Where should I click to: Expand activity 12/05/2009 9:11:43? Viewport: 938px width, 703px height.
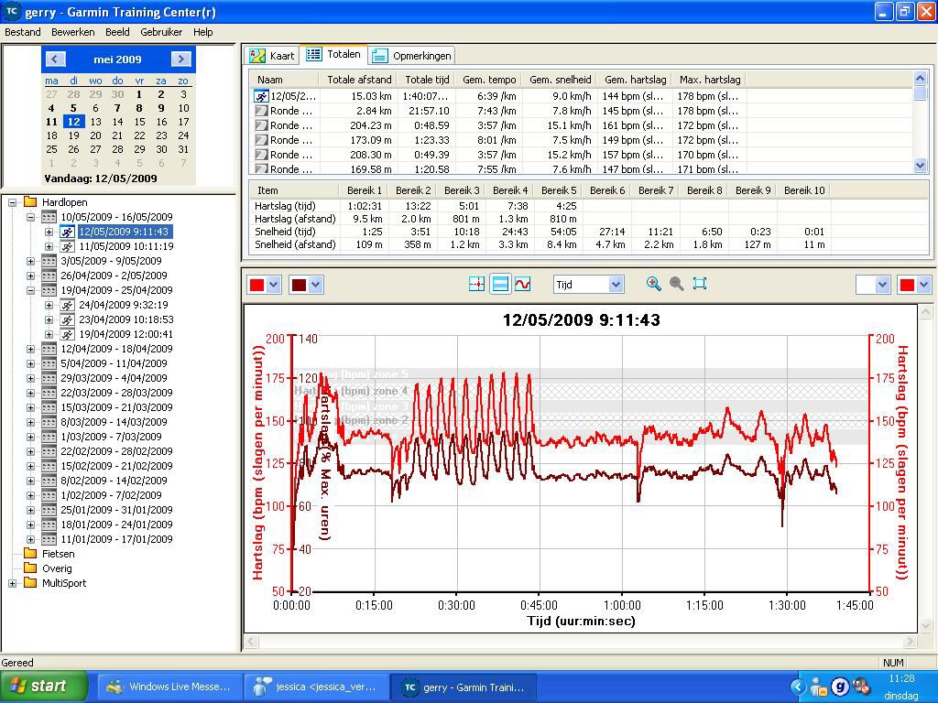[49, 232]
